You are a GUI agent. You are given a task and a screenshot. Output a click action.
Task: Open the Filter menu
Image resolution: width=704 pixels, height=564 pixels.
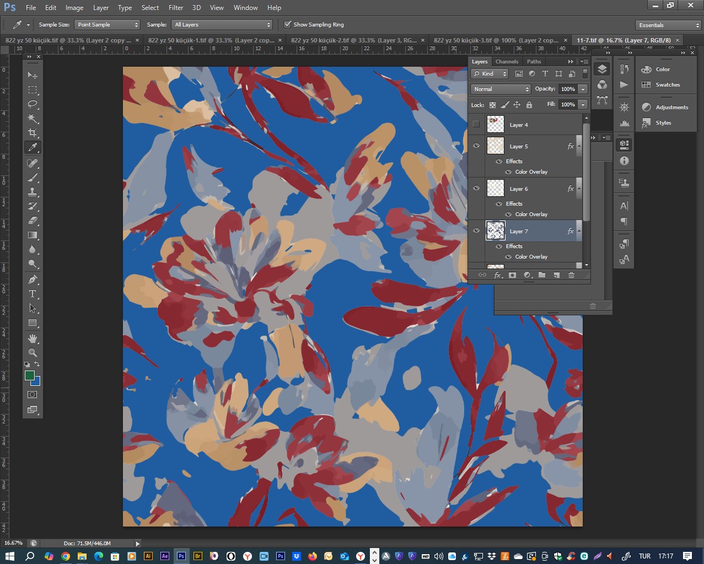[x=176, y=8]
